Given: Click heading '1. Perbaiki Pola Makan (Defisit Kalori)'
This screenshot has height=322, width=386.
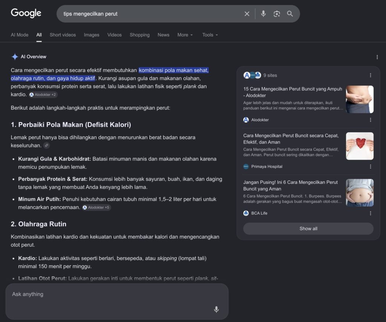Looking at the screenshot, I should click(x=71, y=124).
